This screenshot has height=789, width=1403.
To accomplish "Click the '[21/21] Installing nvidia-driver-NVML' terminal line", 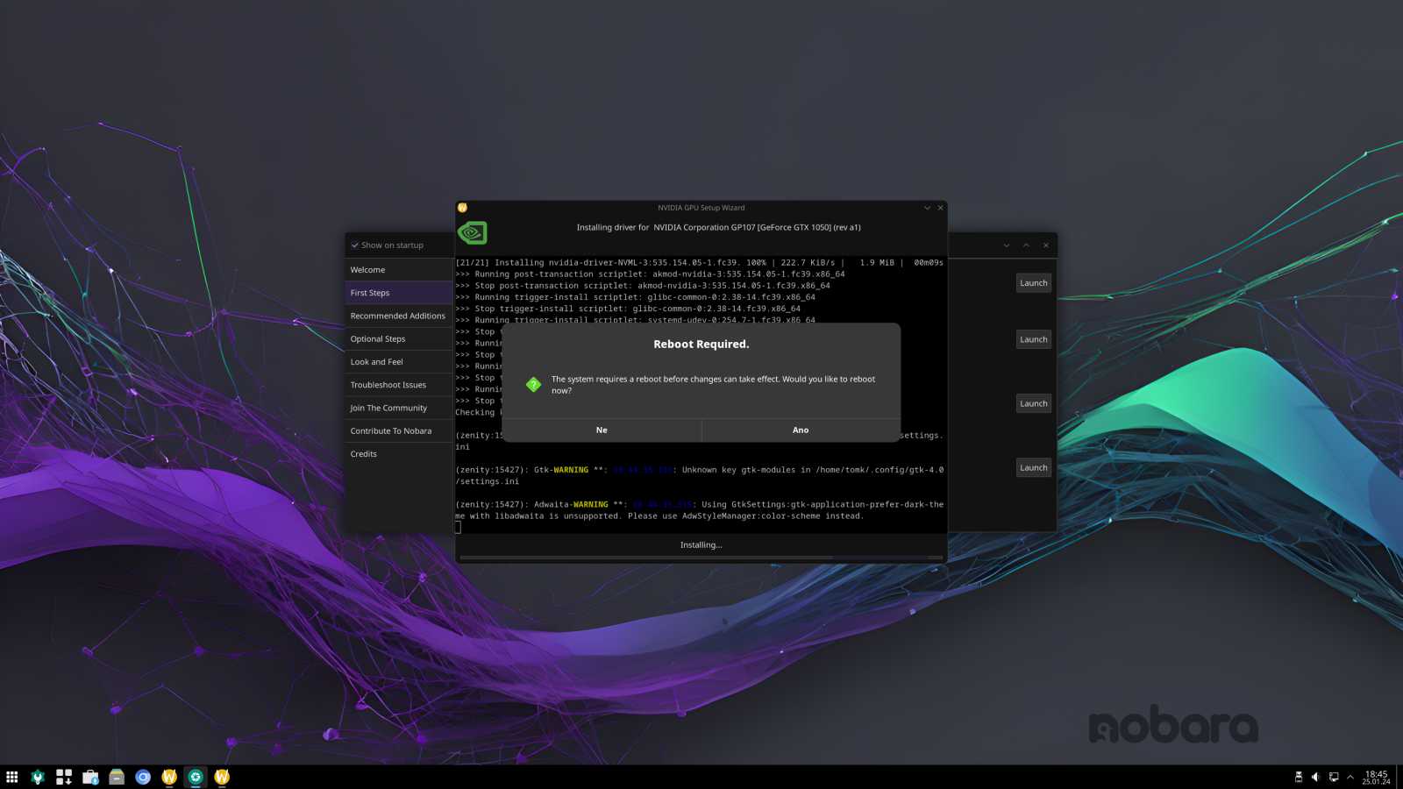I will coord(700,263).
